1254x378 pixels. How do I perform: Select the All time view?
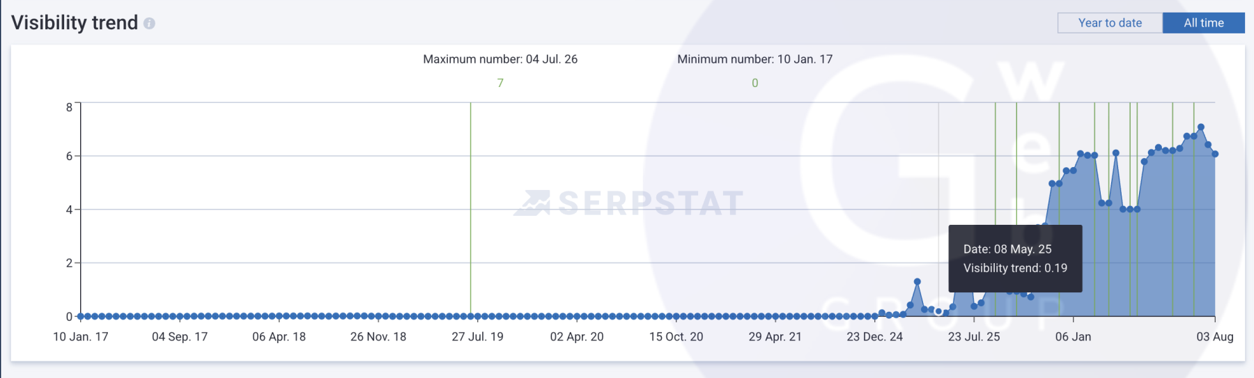point(1204,23)
